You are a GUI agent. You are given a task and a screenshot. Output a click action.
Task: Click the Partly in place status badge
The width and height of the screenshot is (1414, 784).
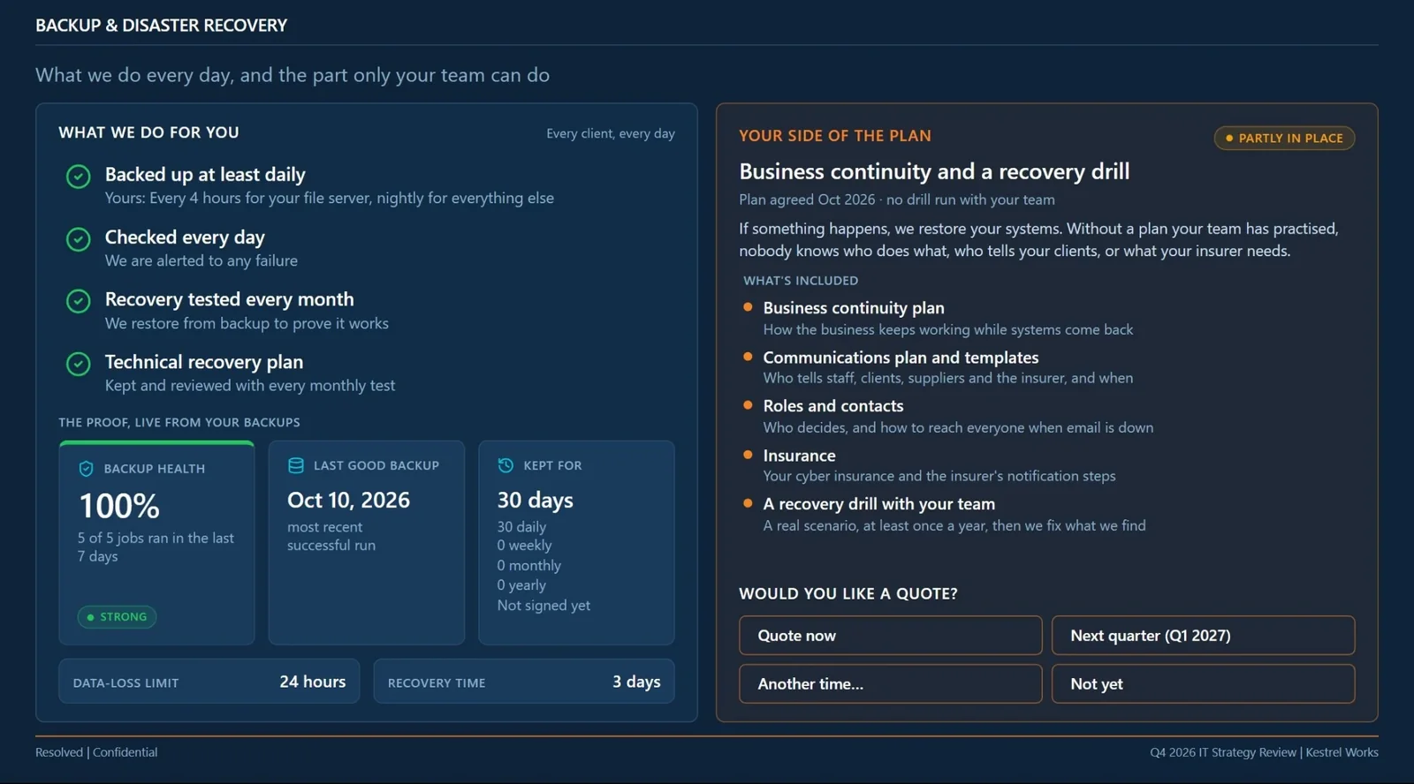(x=1284, y=138)
